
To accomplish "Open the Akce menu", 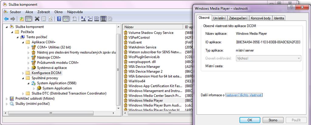I will point(29,12).
